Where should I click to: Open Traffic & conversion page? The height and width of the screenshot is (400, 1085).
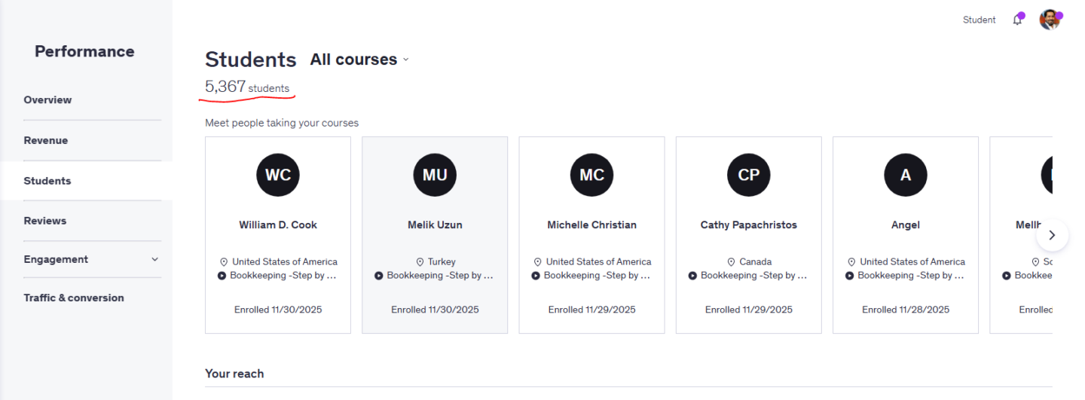click(74, 298)
